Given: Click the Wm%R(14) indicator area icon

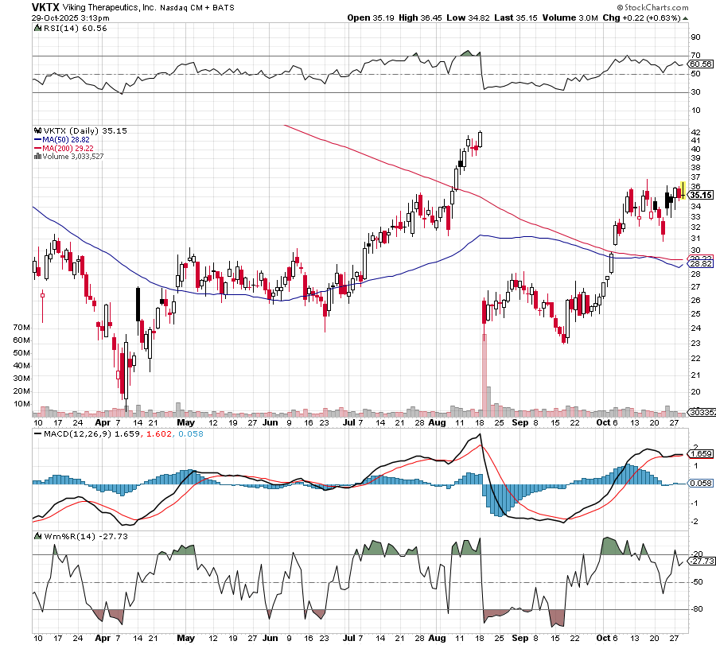Looking at the screenshot, I should point(37,536).
